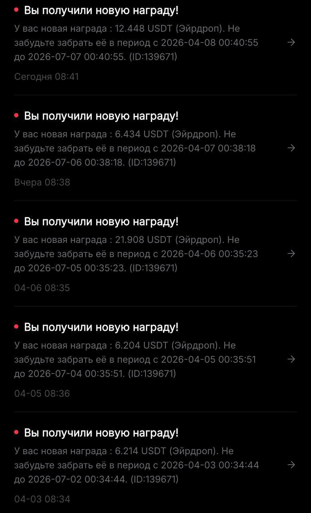The width and height of the screenshot is (311, 513).
Task: Tap the 'Сегодня 08:41' timestamp
Action: click(46, 77)
